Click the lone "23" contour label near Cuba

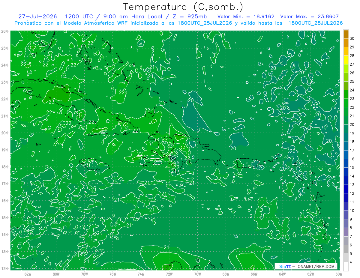51,102
